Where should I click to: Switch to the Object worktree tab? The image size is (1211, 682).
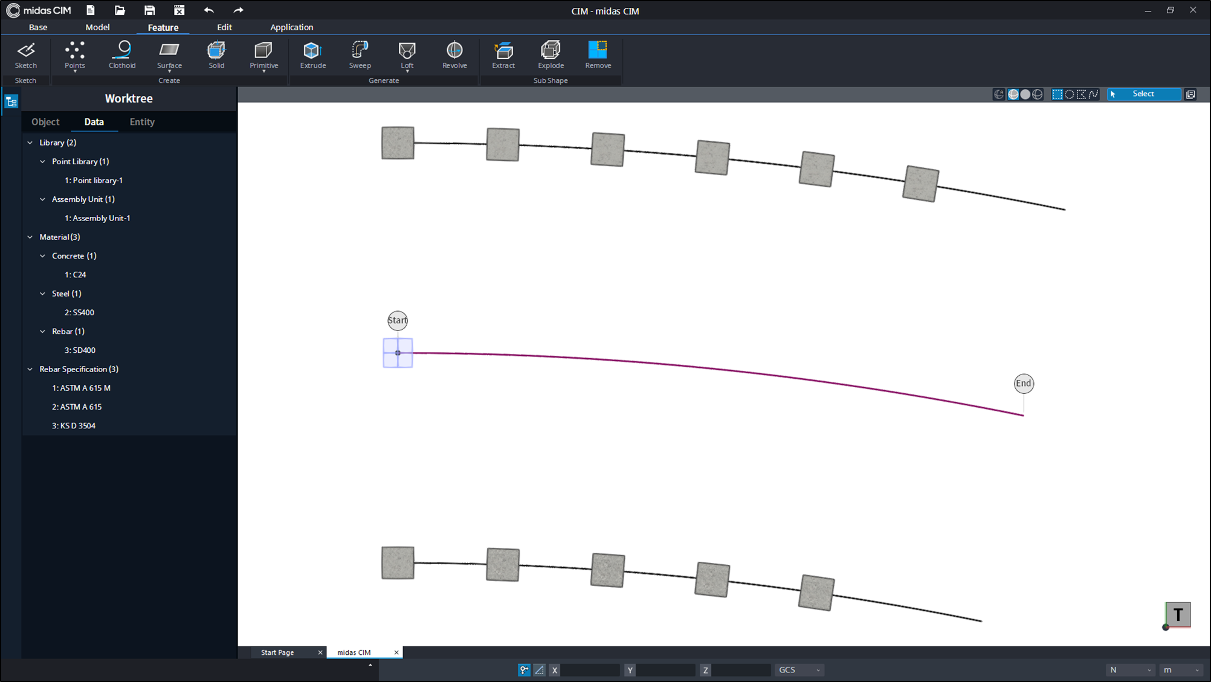45,121
